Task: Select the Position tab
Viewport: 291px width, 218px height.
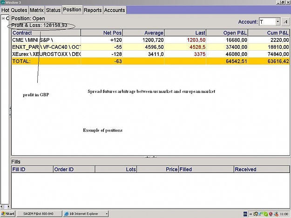Action: [72, 10]
